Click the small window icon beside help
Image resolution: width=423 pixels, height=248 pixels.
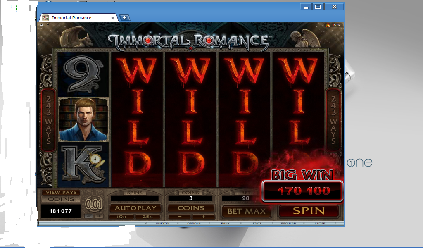click(41, 25)
